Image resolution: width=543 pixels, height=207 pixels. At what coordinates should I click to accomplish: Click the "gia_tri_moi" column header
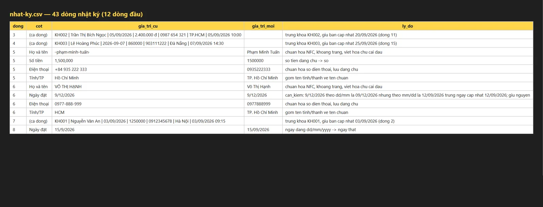click(263, 26)
